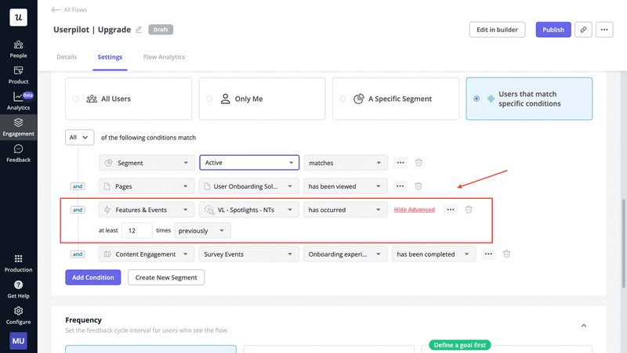Open more options for Pages condition

[x=400, y=186]
